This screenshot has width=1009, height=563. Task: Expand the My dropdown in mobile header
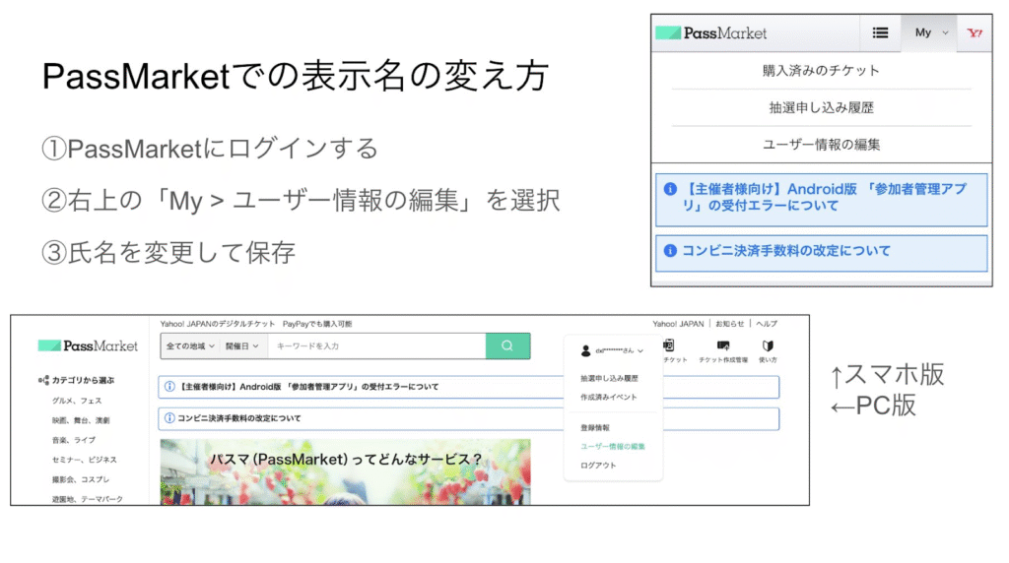(x=930, y=32)
